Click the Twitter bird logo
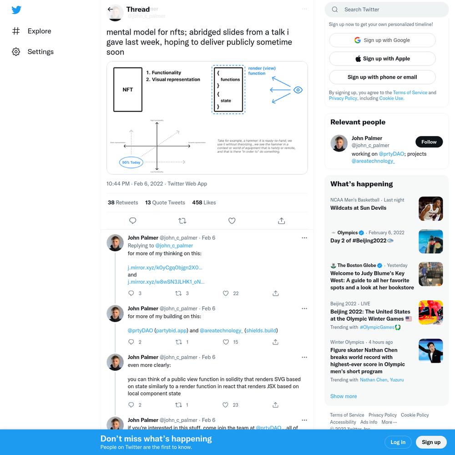This screenshot has width=455, height=455. point(16,10)
